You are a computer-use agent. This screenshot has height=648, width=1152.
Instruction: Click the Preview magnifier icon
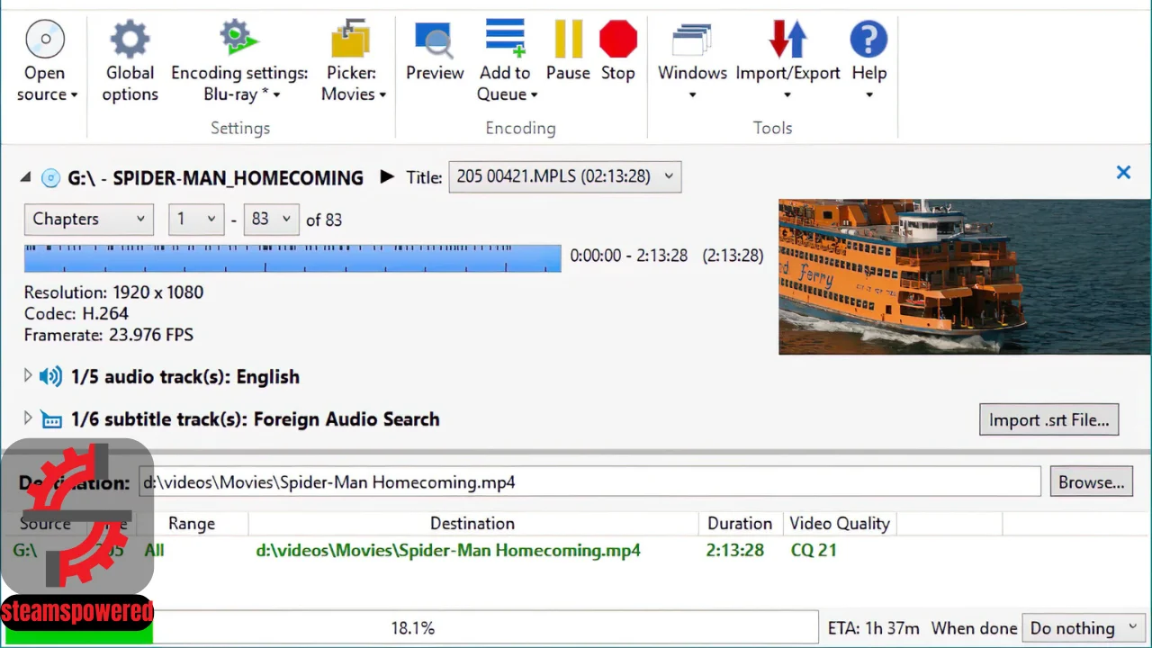tap(435, 39)
